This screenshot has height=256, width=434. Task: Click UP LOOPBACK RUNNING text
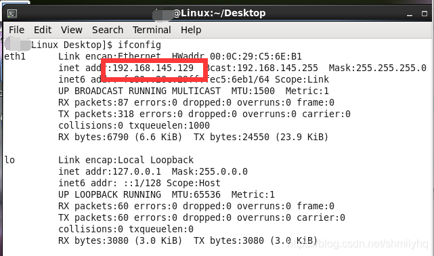pyautogui.click(x=110, y=194)
